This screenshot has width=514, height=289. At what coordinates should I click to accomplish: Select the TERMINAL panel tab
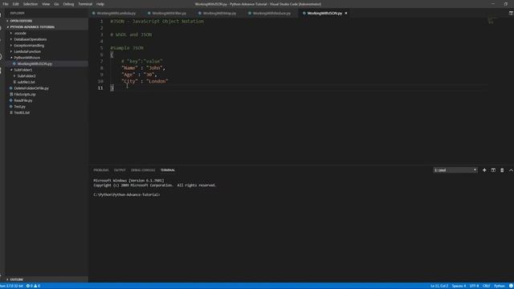[168, 170]
